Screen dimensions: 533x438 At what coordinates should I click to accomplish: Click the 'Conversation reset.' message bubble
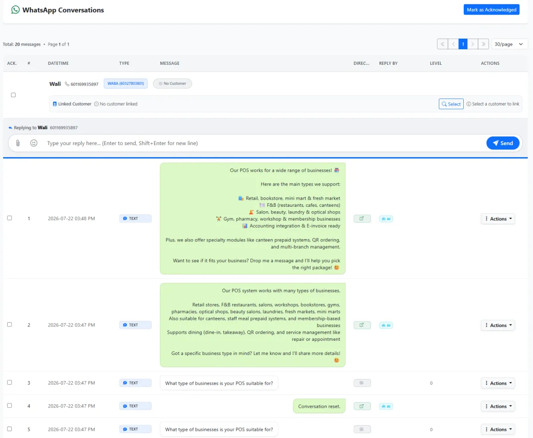pyautogui.click(x=319, y=406)
